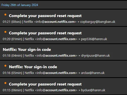
Task: Select recipient arclax@haren.uk
Action: tap(93, 73)
